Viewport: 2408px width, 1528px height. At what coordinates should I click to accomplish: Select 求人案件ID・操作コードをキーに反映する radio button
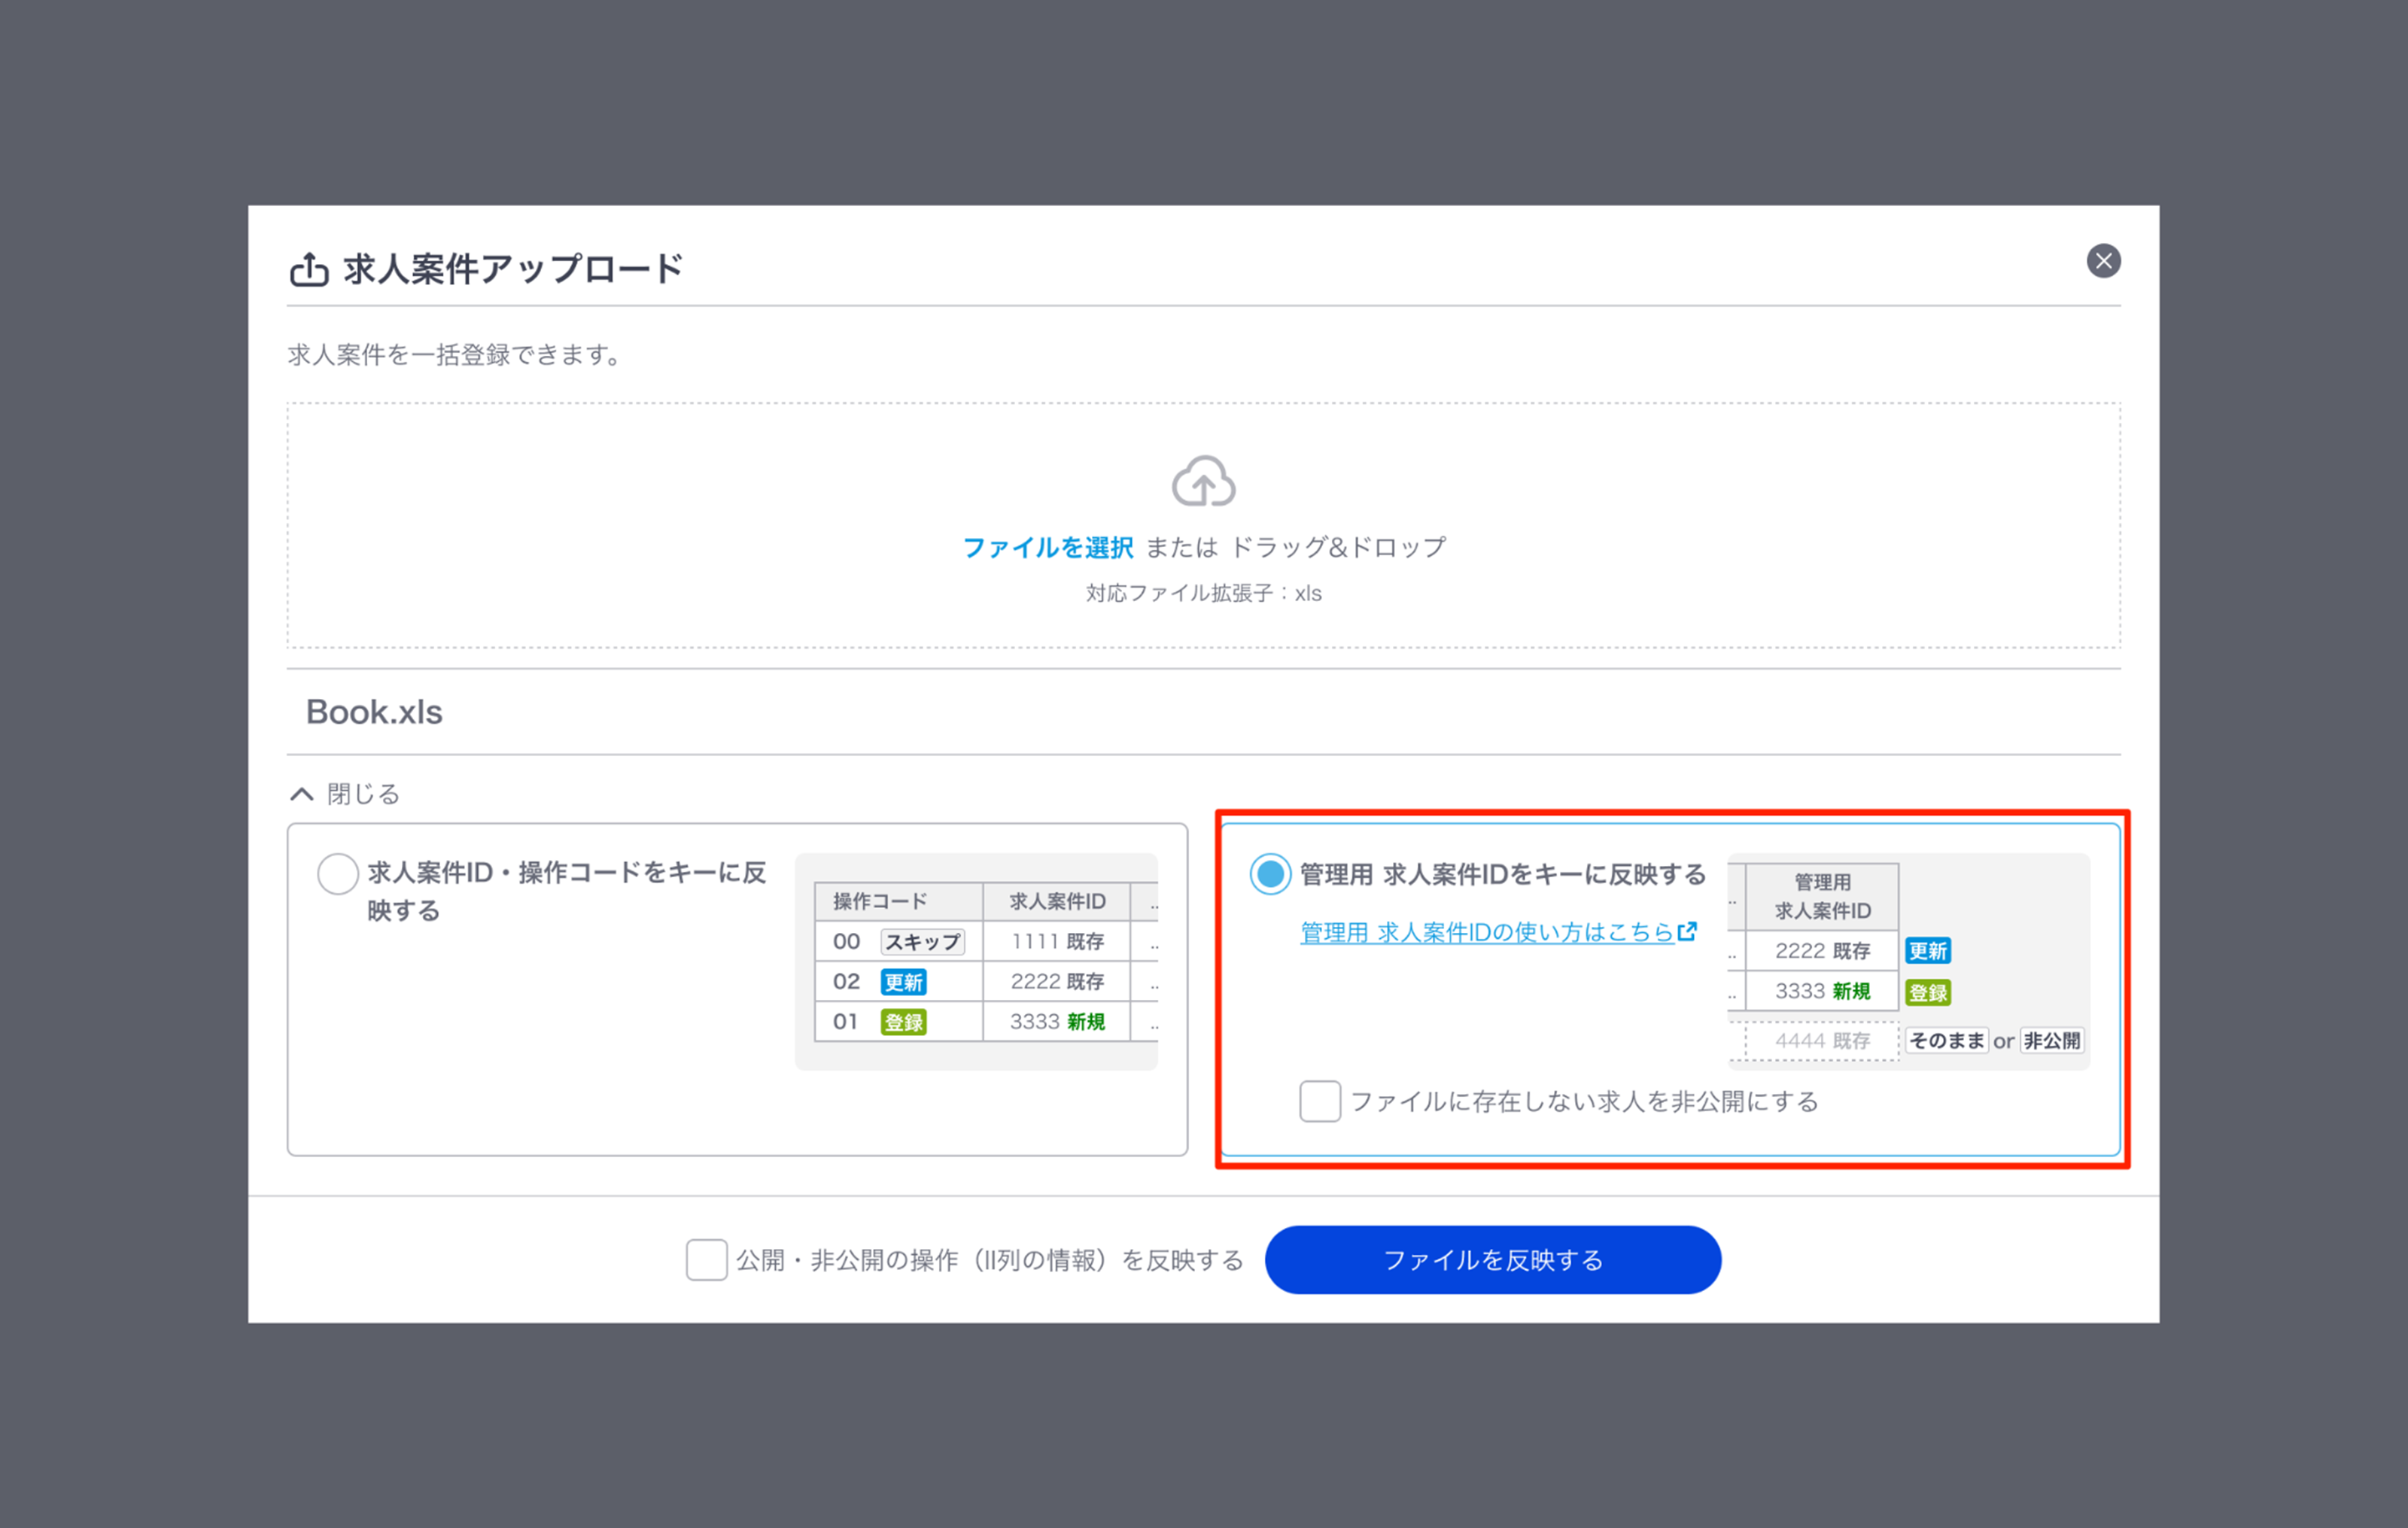tap(338, 873)
